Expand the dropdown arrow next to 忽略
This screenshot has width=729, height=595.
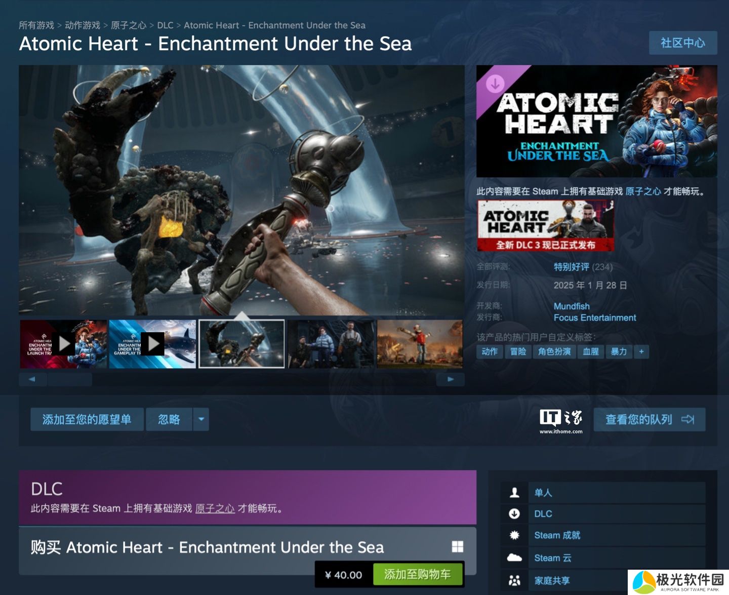pos(201,419)
